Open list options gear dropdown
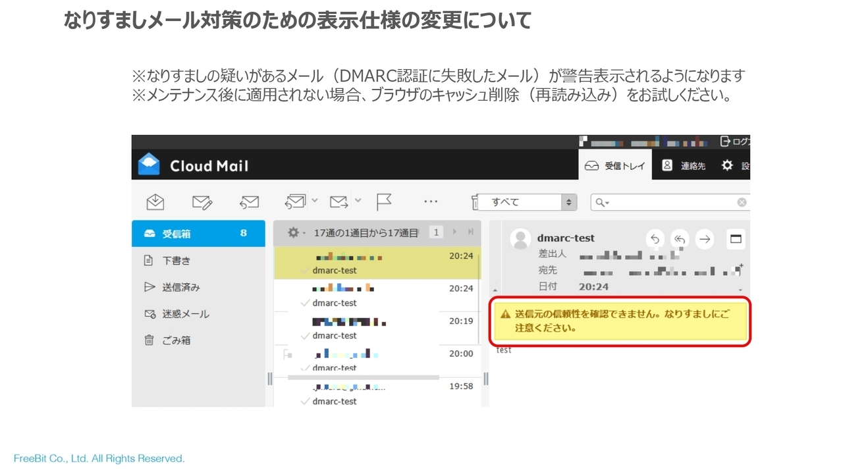The image size is (843, 474). [296, 232]
